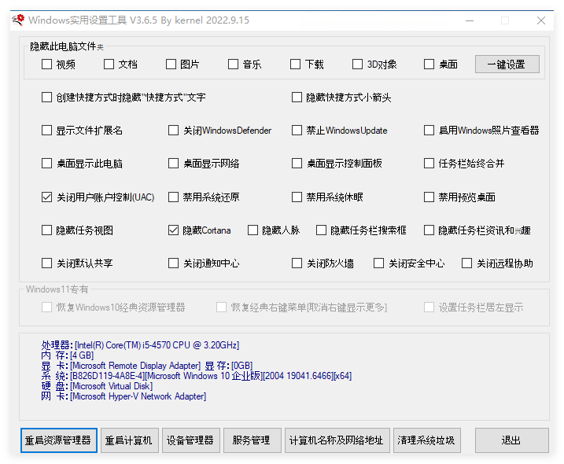
Task: Close the Windows实用设置工具 window
Action: (x=541, y=20)
